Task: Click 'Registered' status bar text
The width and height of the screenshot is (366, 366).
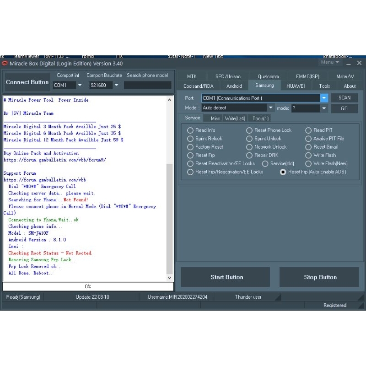Action: [335, 305]
